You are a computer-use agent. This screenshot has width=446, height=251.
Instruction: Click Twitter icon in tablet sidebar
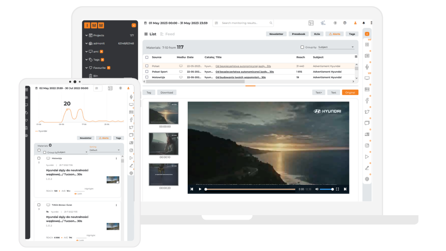coord(131,128)
